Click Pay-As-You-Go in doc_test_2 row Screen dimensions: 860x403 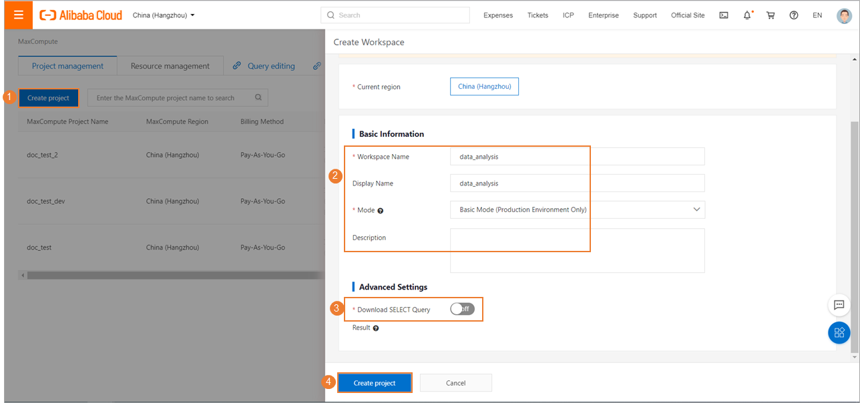click(262, 155)
